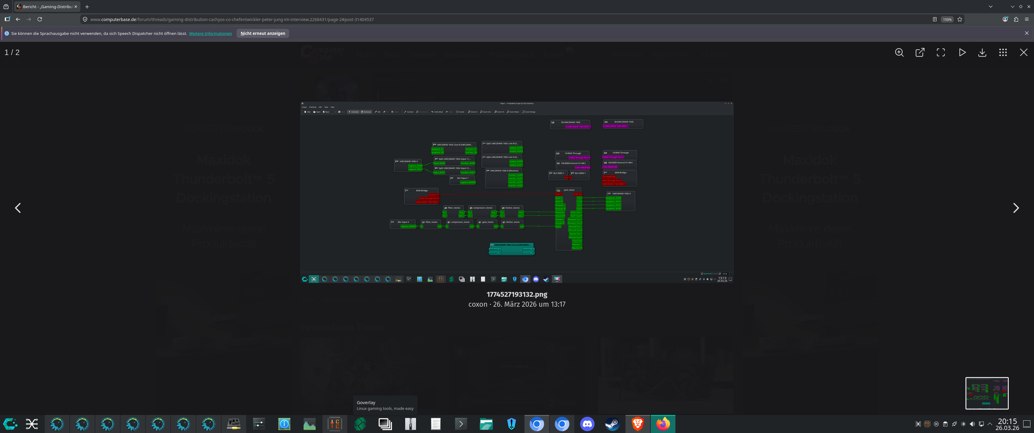Download the 1774527193132.png image
This screenshot has height=433, width=1034.
pos(982,53)
